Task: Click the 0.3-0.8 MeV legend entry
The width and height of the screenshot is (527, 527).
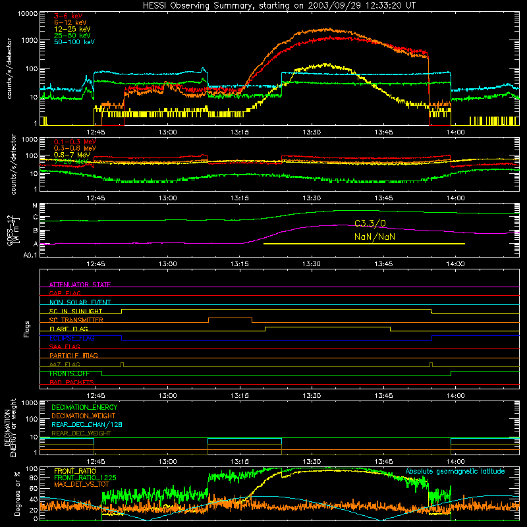Action: pyautogui.click(x=75, y=148)
